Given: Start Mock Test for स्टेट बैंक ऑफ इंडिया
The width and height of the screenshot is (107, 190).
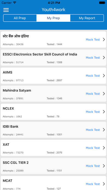Looking at the screenshot, I should [93, 40].
